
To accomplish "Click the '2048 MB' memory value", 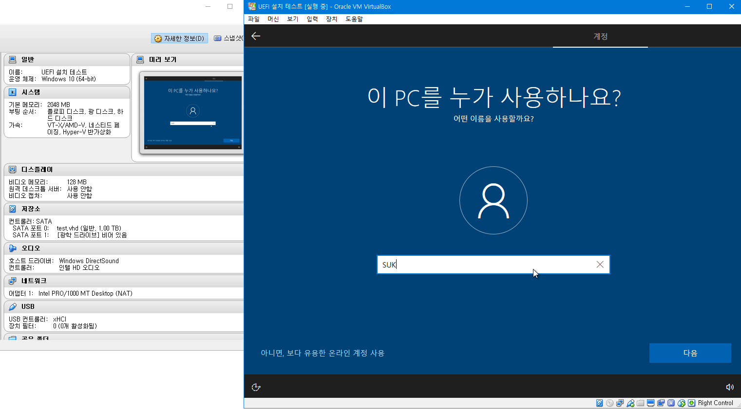I will 58,105.
